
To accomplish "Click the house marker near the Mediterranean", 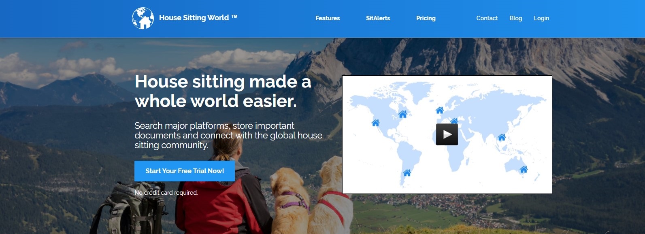I will pyautogui.click(x=454, y=121).
